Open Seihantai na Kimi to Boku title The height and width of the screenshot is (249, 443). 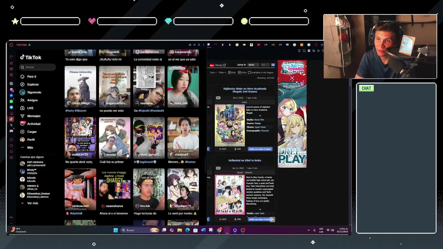click(x=245, y=160)
